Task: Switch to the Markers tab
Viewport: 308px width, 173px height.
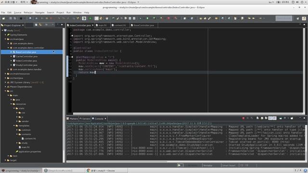Action: pos(72,119)
